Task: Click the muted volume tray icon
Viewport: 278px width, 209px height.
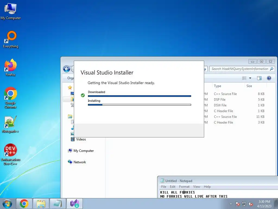Action: pyautogui.click(x=251, y=204)
